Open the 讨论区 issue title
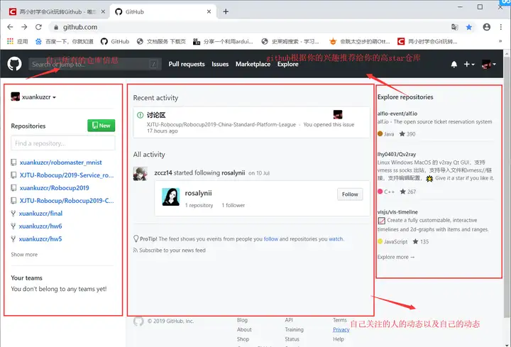The image size is (511, 347). pyautogui.click(x=156, y=115)
